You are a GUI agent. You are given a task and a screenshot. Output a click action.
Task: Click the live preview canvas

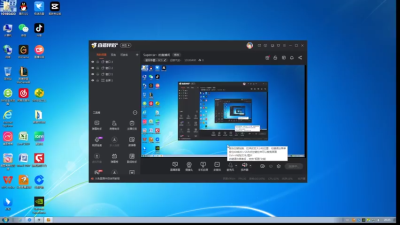pyautogui.click(x=223, y=111)
